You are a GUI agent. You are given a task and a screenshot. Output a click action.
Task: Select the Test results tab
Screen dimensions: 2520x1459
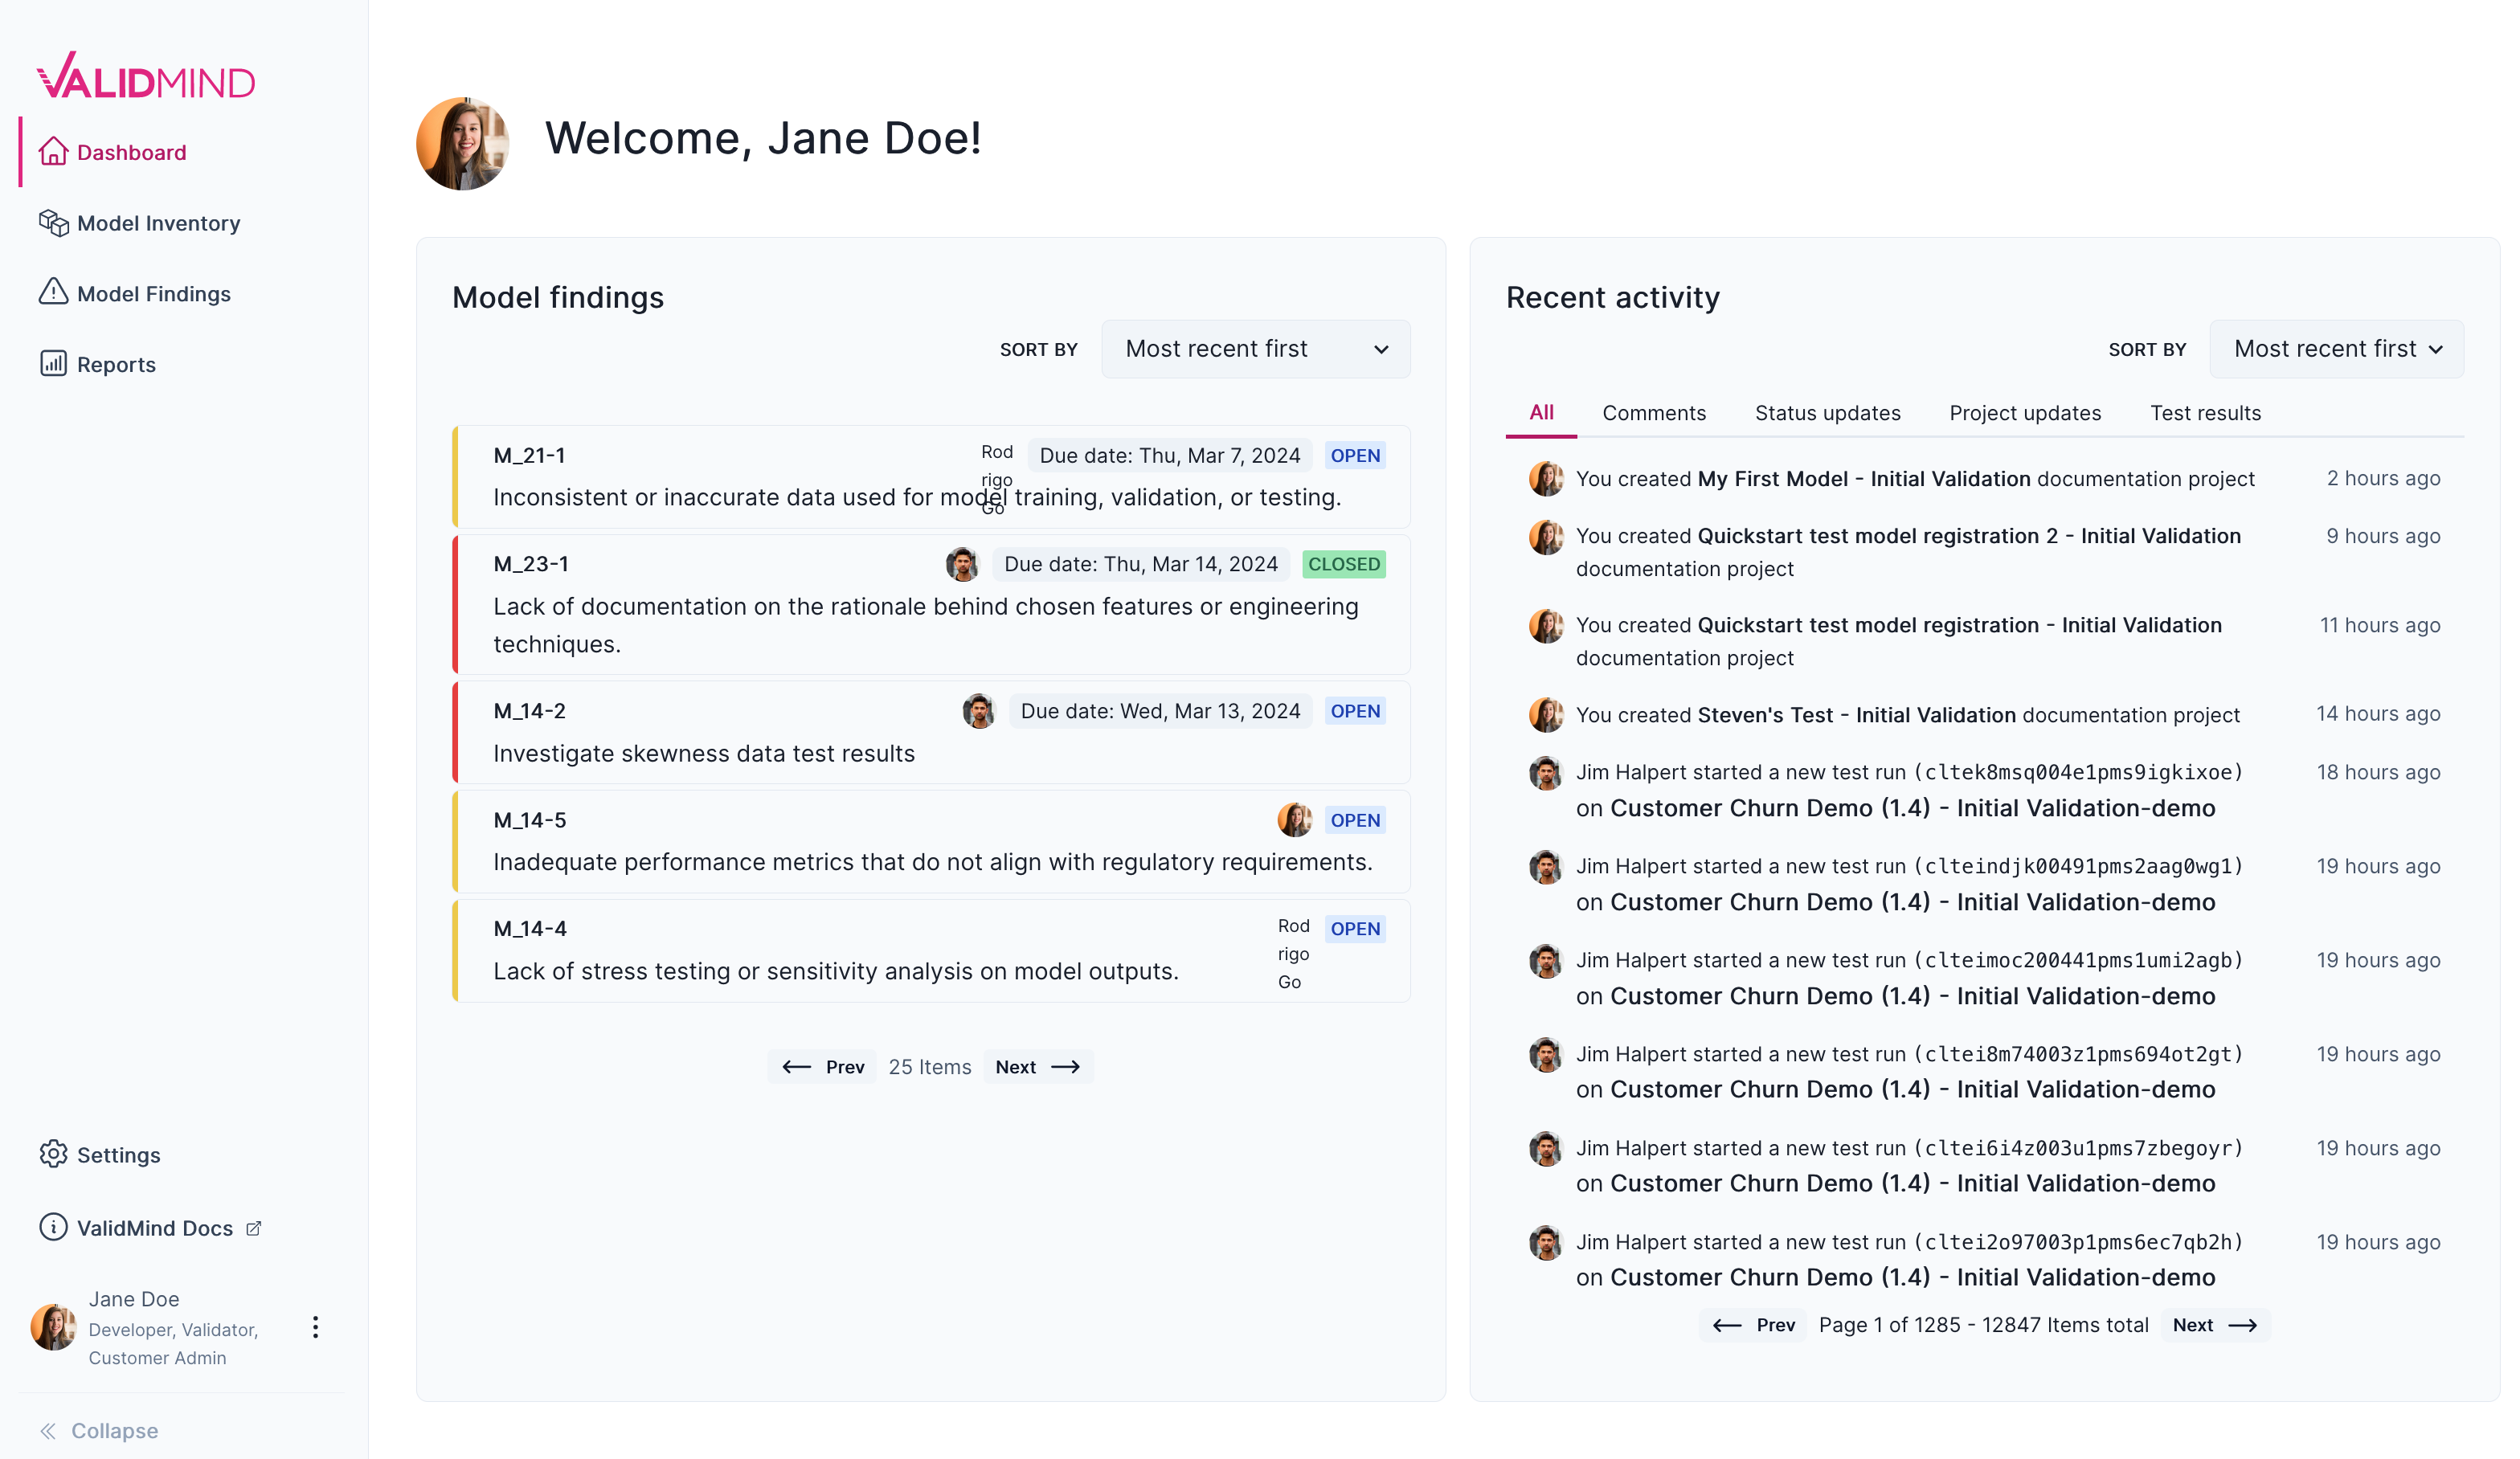click(2205, 413)
